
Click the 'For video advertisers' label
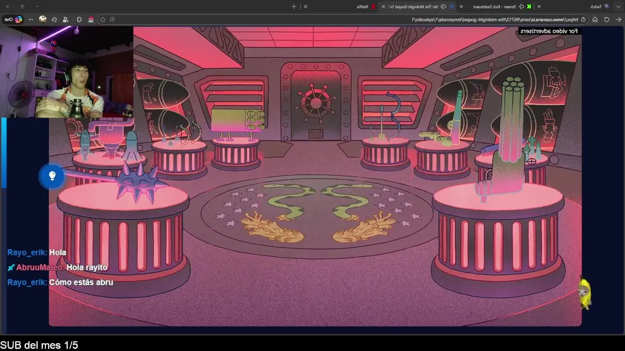tap(549, 31)
